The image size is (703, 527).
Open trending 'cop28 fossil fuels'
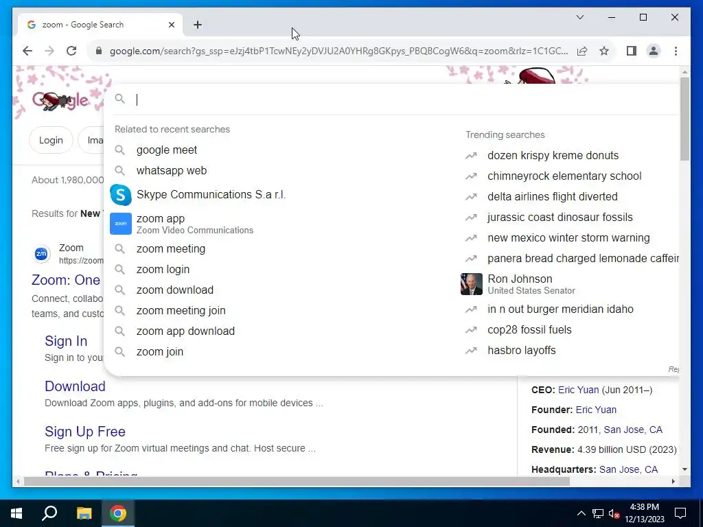point(529,330)
